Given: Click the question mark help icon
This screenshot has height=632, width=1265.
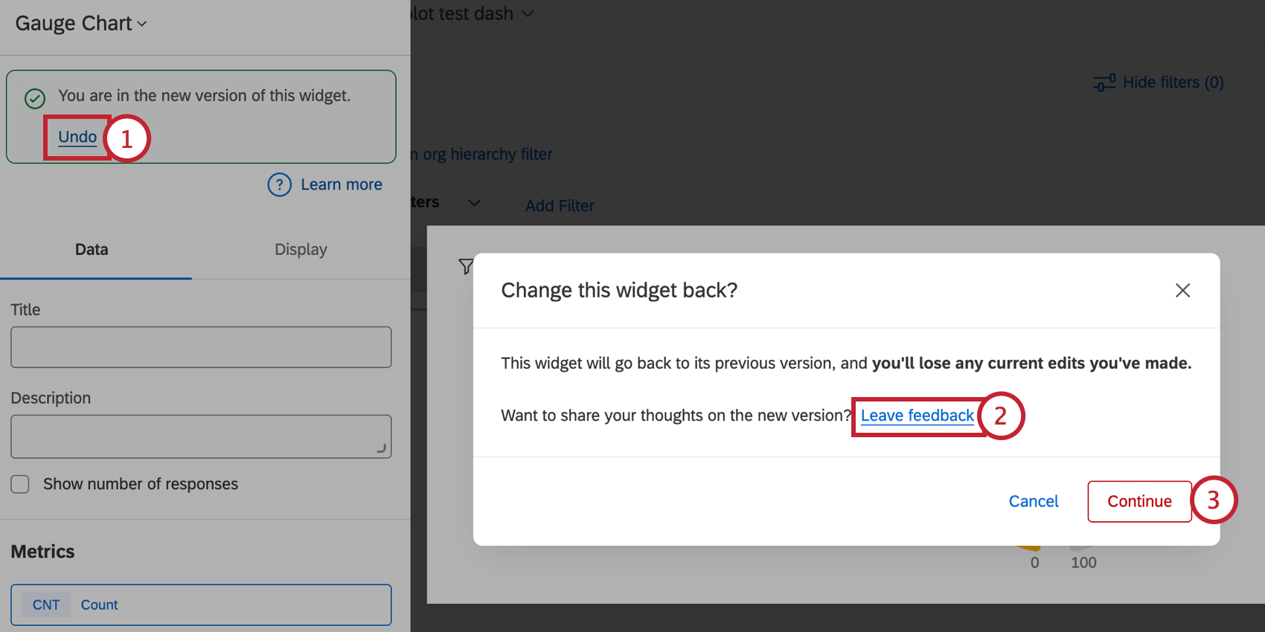Looking at the screenshot, I should point(279,184).
